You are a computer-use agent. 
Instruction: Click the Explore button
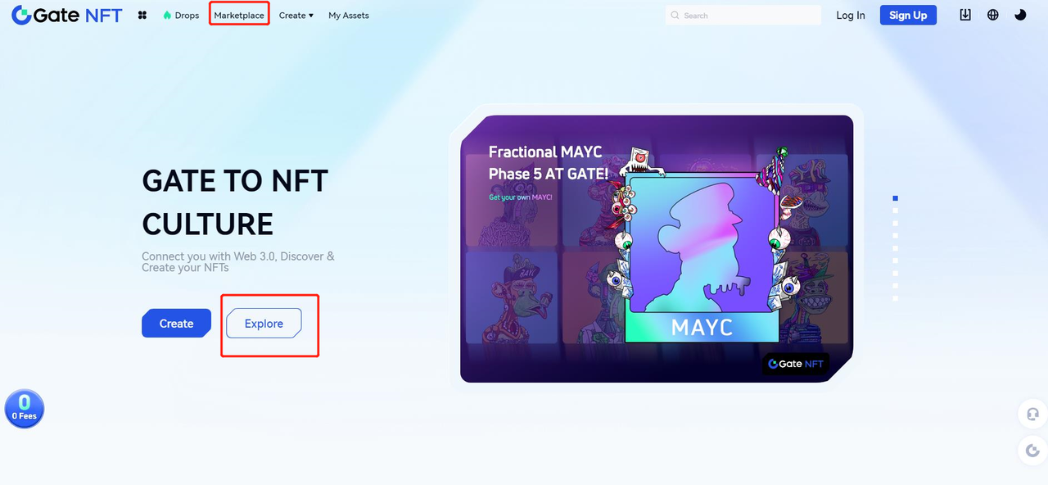tap(264, 324)
